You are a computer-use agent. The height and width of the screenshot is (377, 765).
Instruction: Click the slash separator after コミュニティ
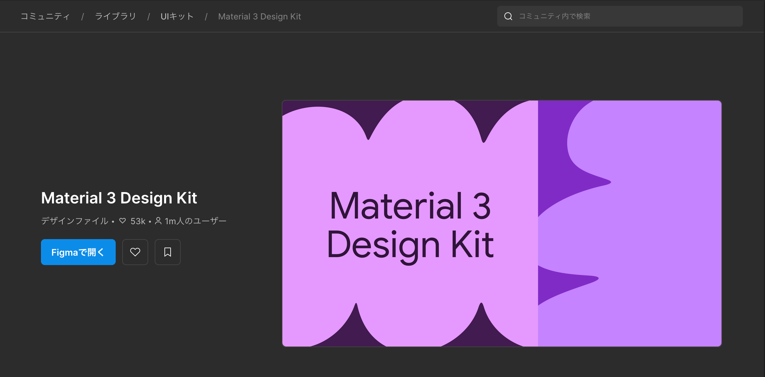pyautogui.click(x=83, y=17)
